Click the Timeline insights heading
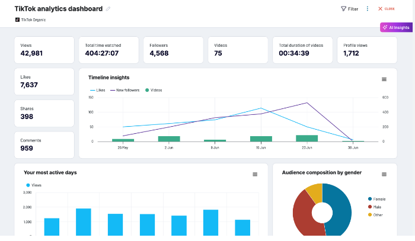The image size is (415, 241). 108,78
